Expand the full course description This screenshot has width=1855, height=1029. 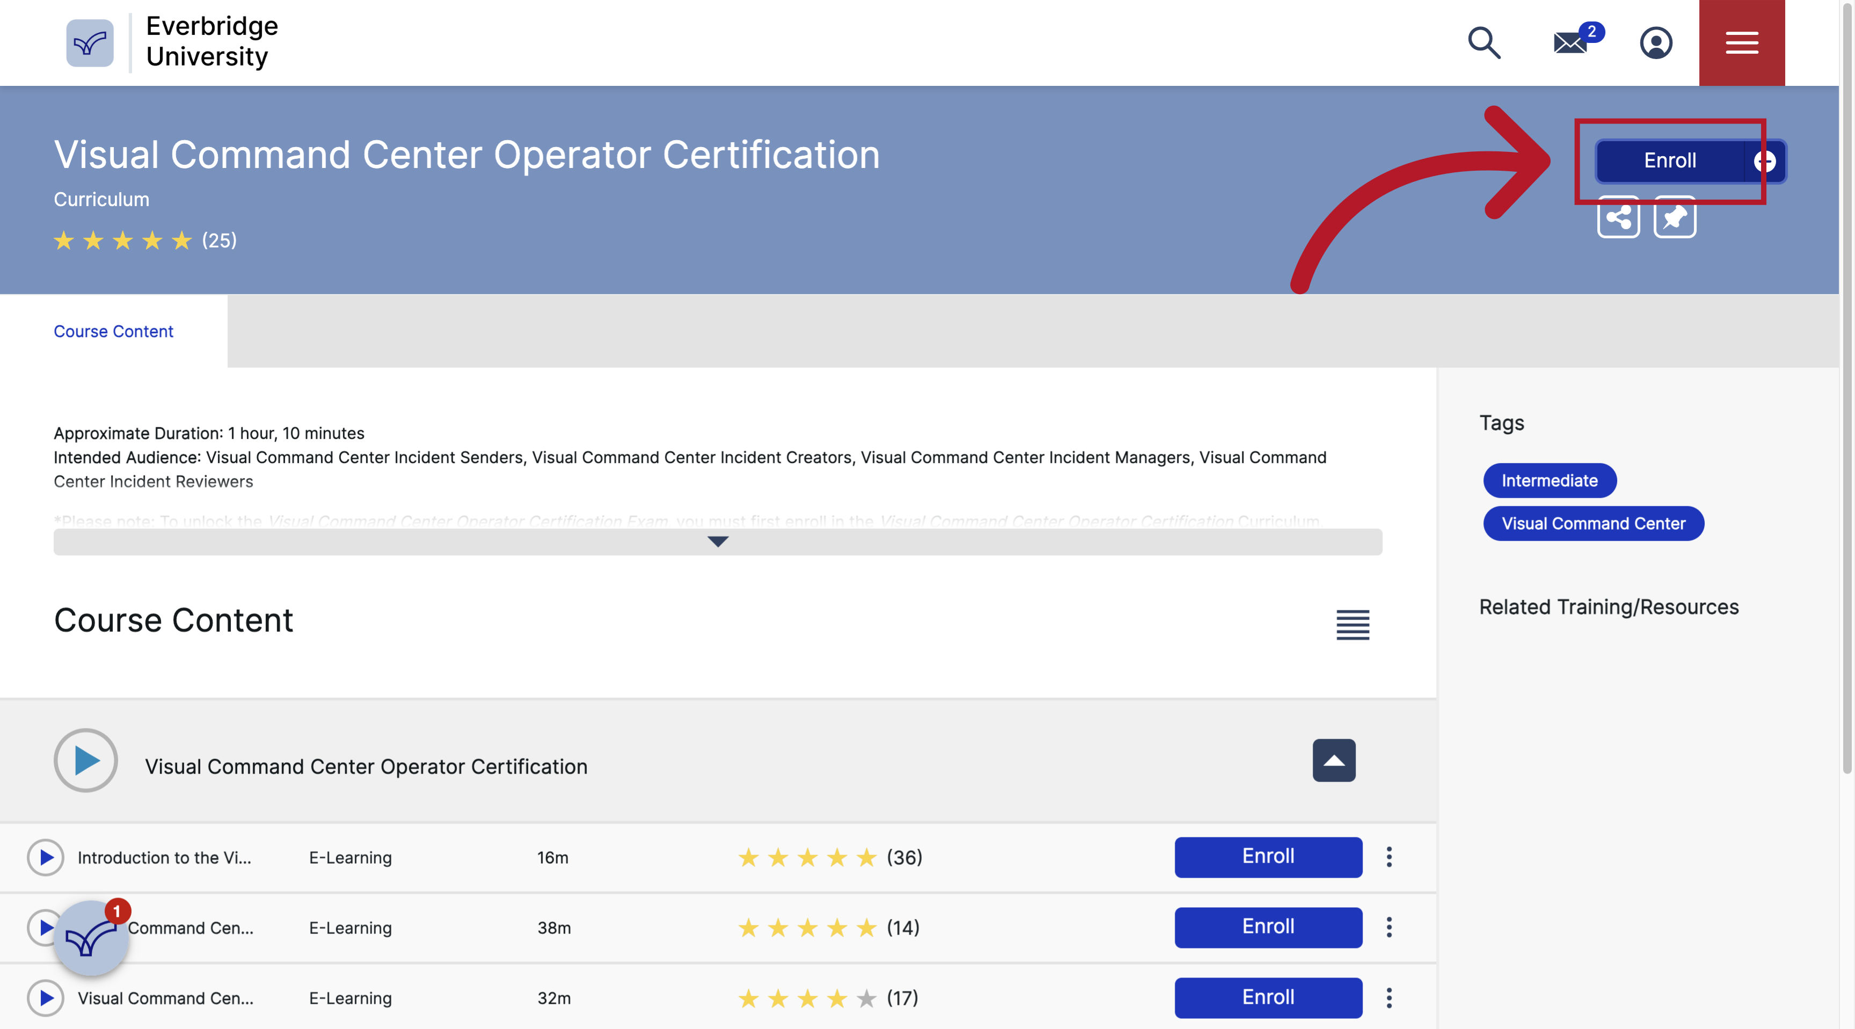click(x=717, y=542)
